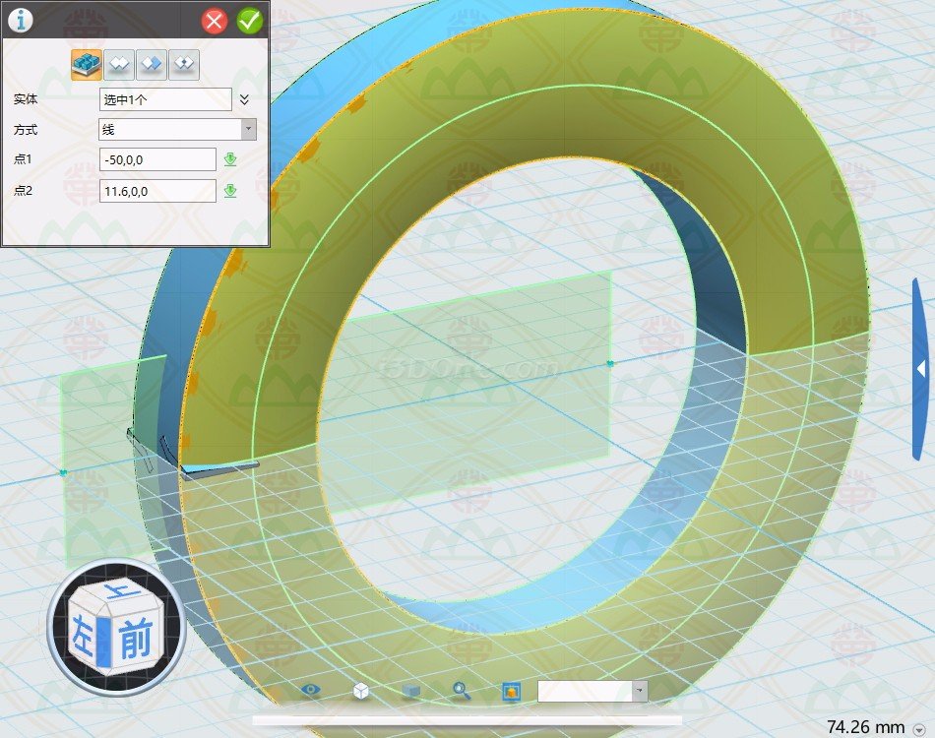Click the green checkmark to confirm

(x=250, y=21)
